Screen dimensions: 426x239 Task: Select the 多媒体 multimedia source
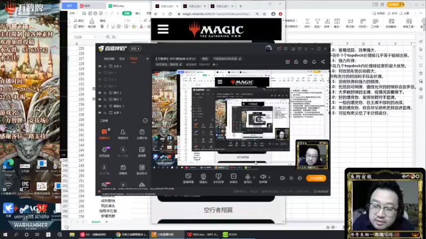point(233,178)
